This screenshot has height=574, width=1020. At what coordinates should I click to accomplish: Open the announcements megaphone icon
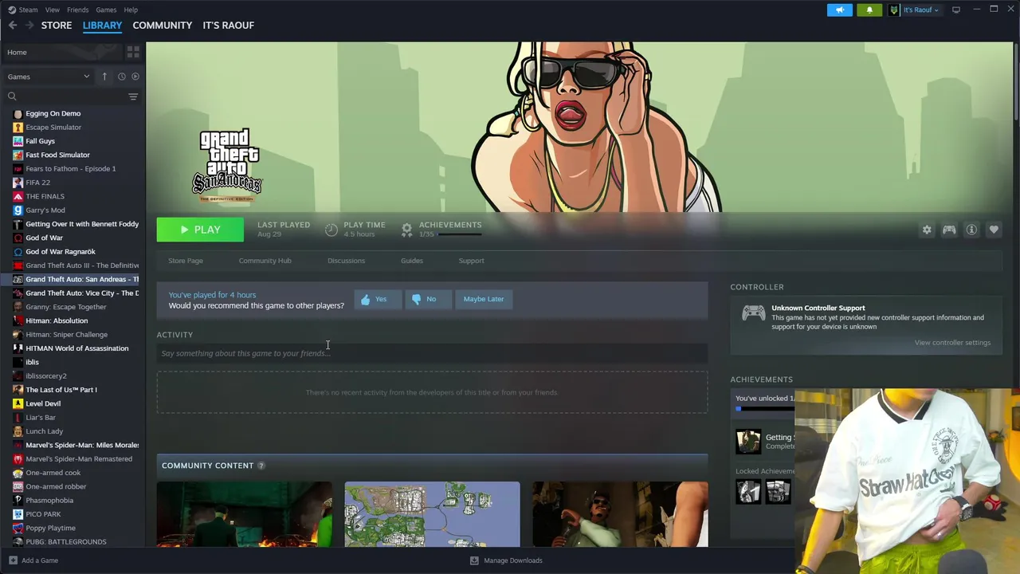840,10
